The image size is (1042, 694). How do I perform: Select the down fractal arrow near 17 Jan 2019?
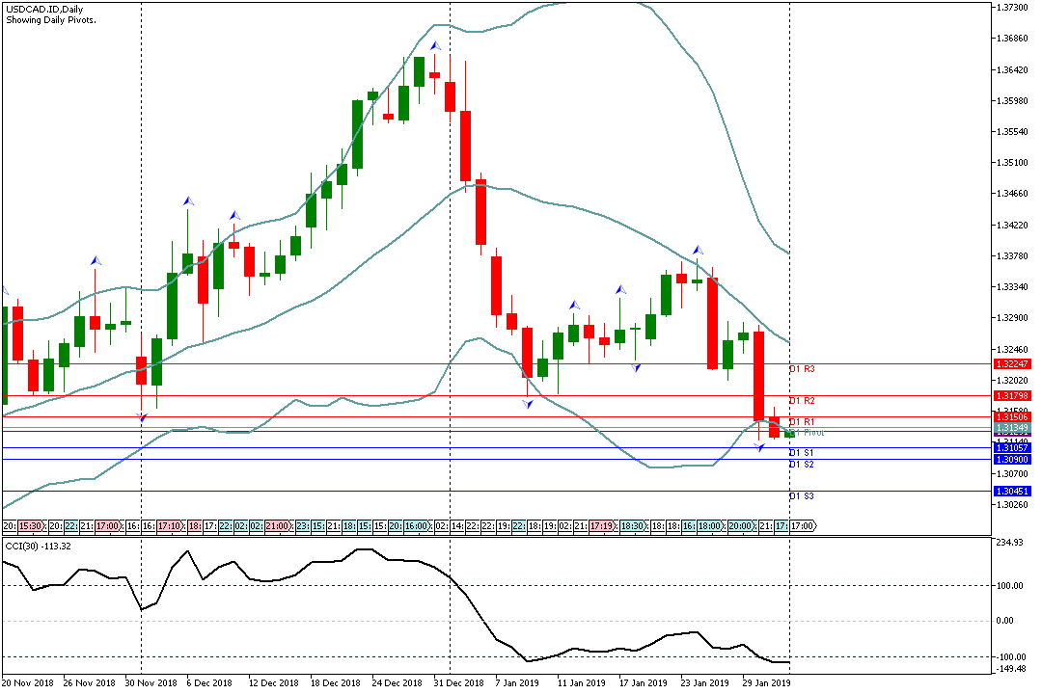[636, 367]
